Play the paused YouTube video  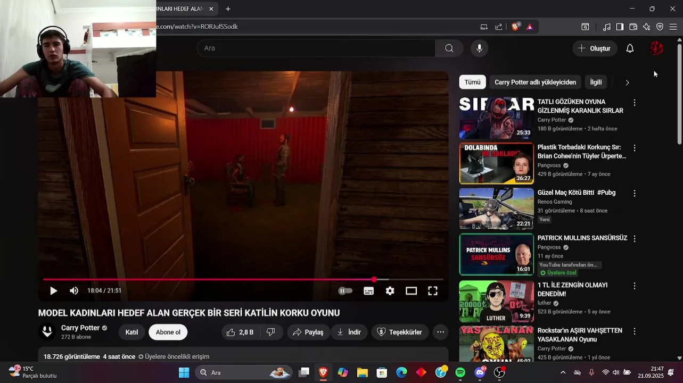[x=54, y=290]
